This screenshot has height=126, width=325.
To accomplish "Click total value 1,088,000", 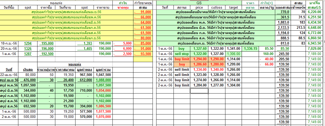I will click(103, 80).
